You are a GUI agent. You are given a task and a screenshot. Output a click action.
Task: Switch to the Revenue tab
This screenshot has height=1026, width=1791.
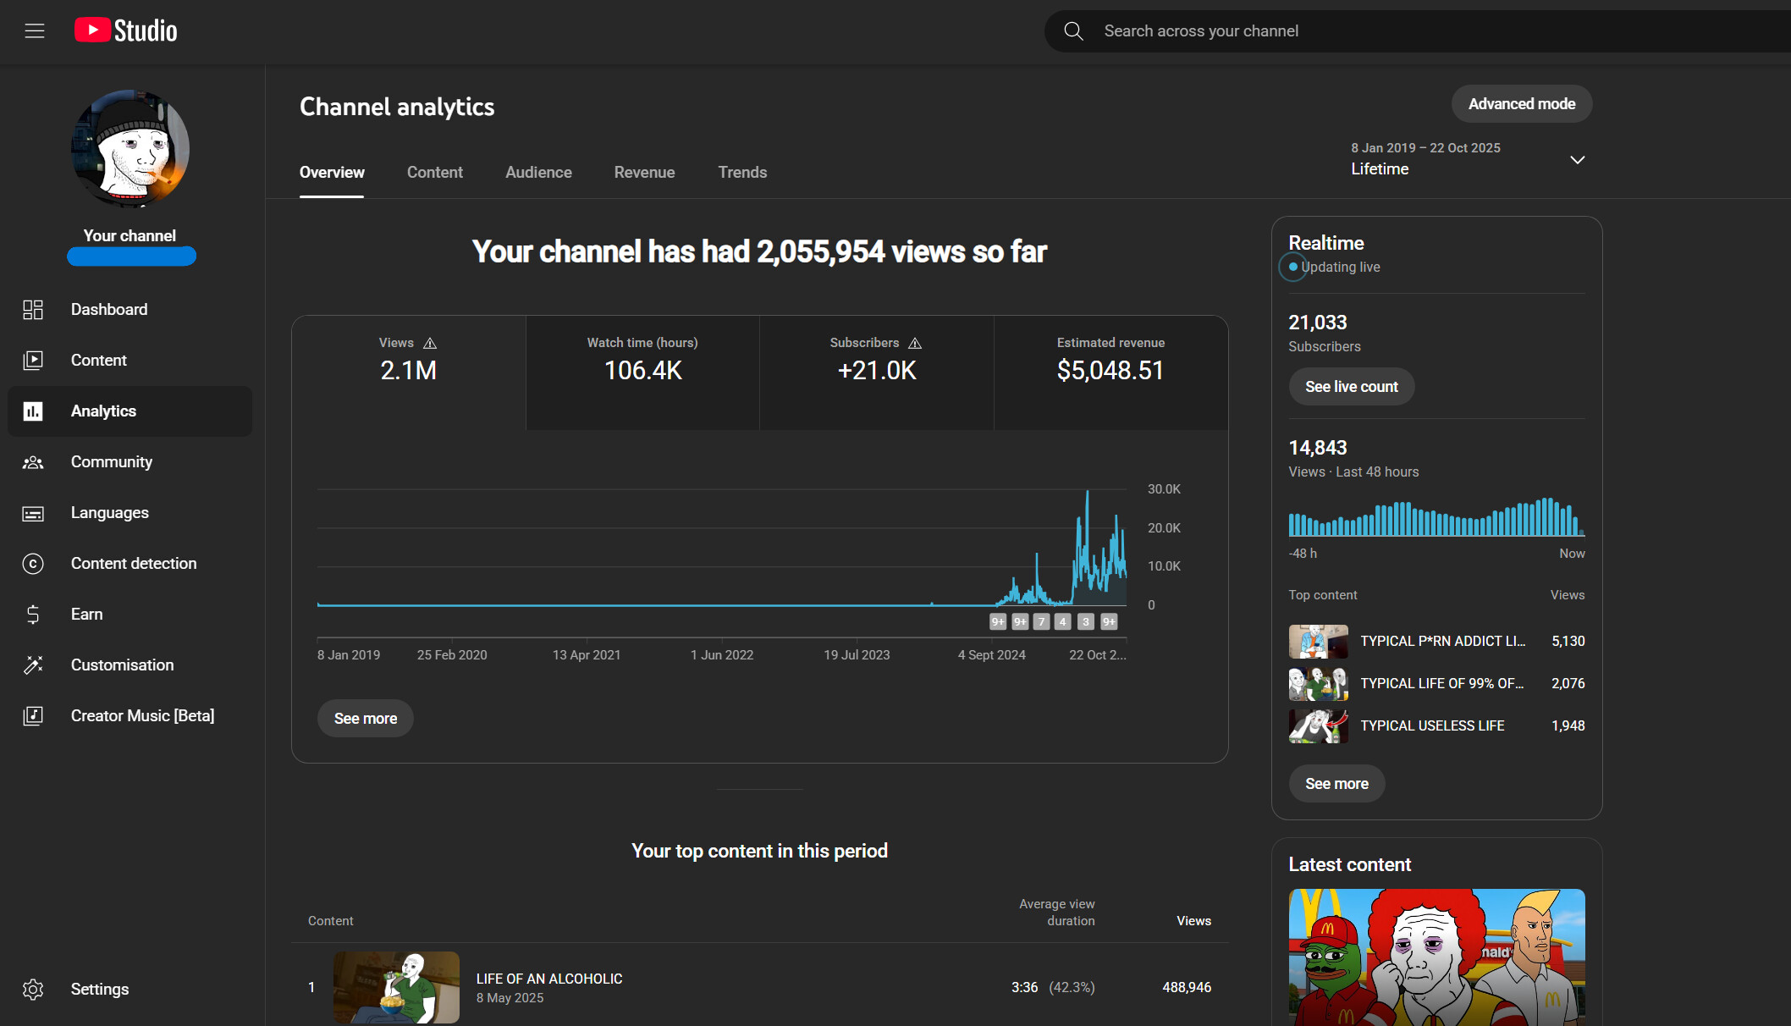(644, 173)
